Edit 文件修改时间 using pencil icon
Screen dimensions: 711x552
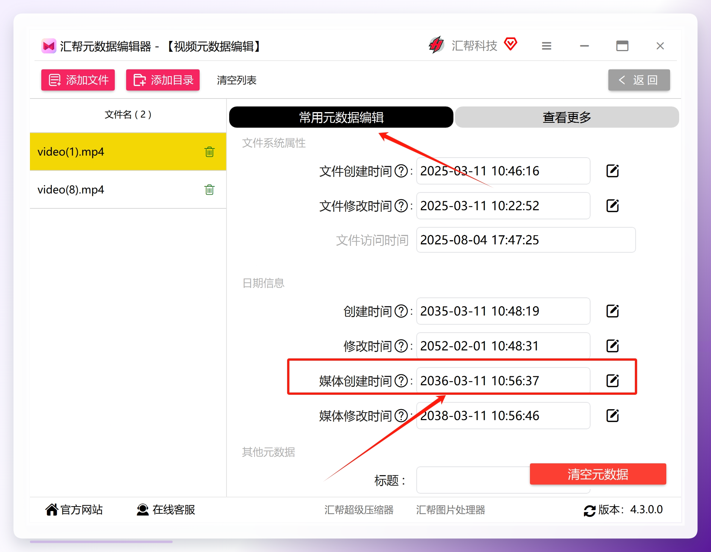(613, 206)
